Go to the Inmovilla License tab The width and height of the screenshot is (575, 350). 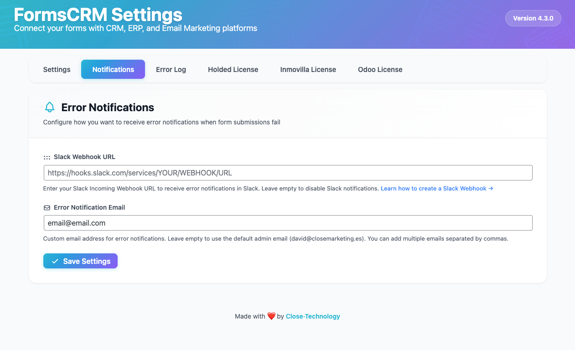pyautogui.click(x=308, y=70)
